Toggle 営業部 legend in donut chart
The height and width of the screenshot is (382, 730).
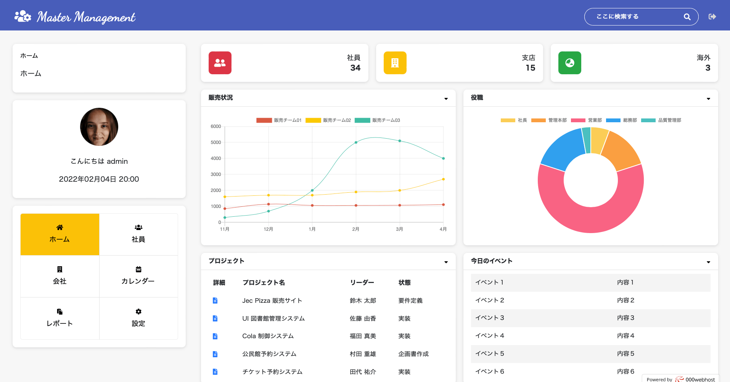(x=586, y=120)
